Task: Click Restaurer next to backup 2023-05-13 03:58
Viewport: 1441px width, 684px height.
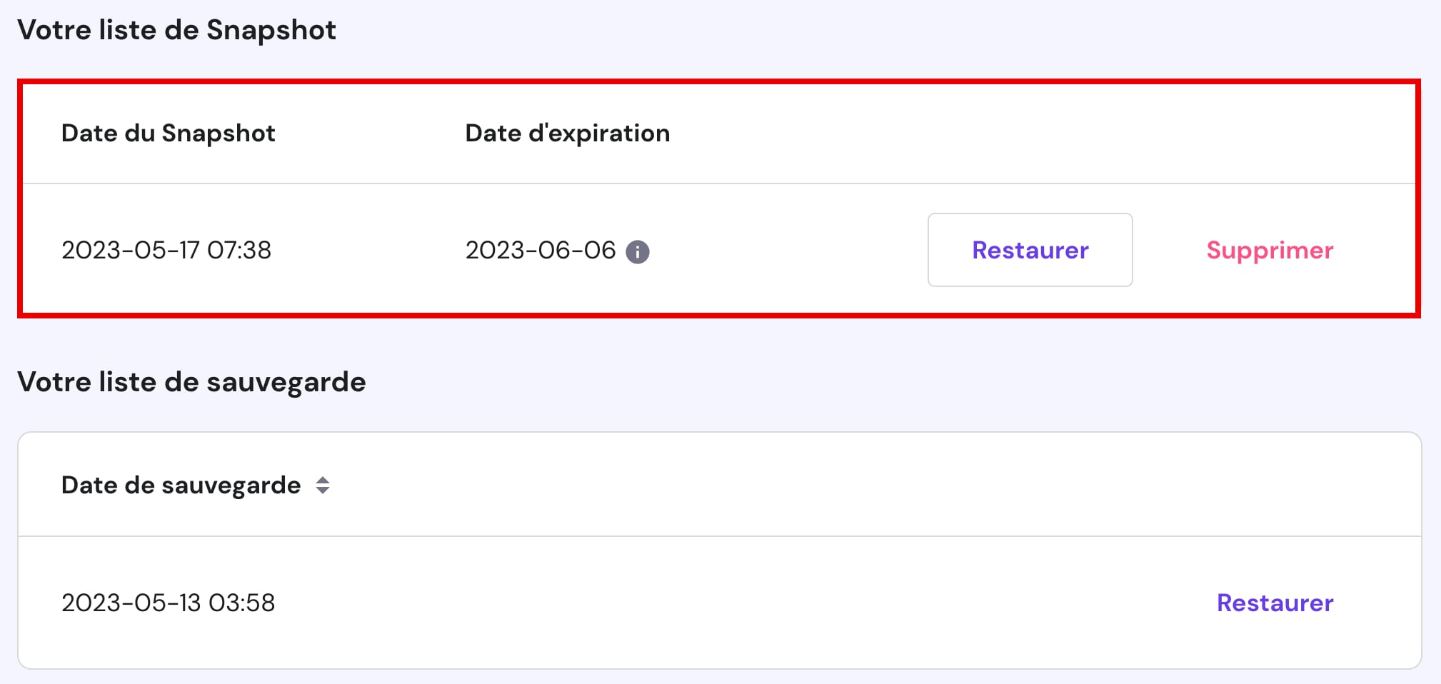Action: click(x=1274, y=603)
